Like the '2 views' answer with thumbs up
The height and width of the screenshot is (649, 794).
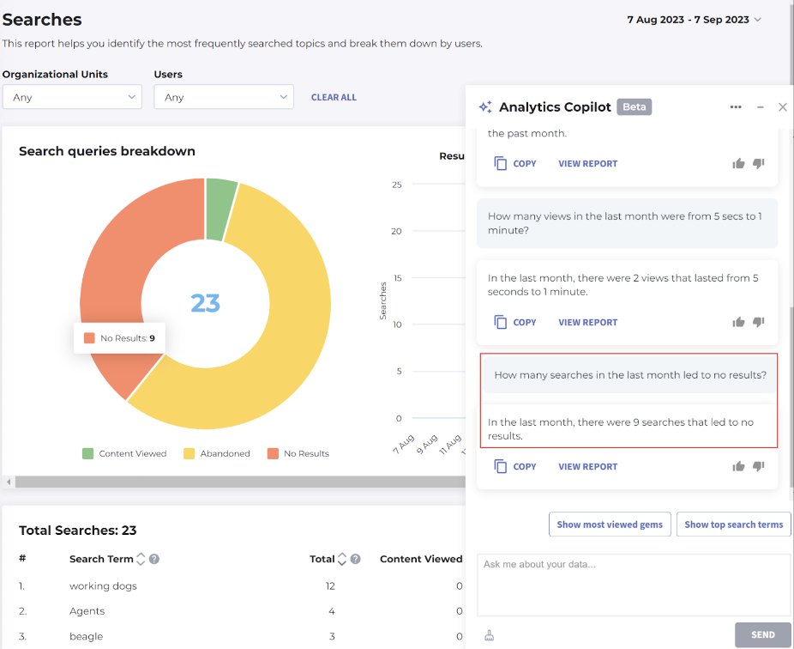click(x=738, y=322)
